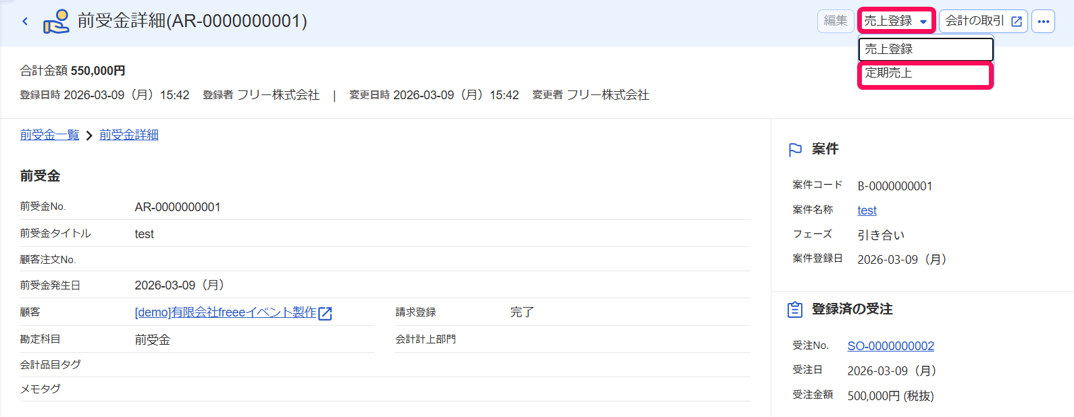The width and height of the screenshot is (1074, 417).
Task: Click the 合計金額 550,000円 text
Action: [72, 71]
